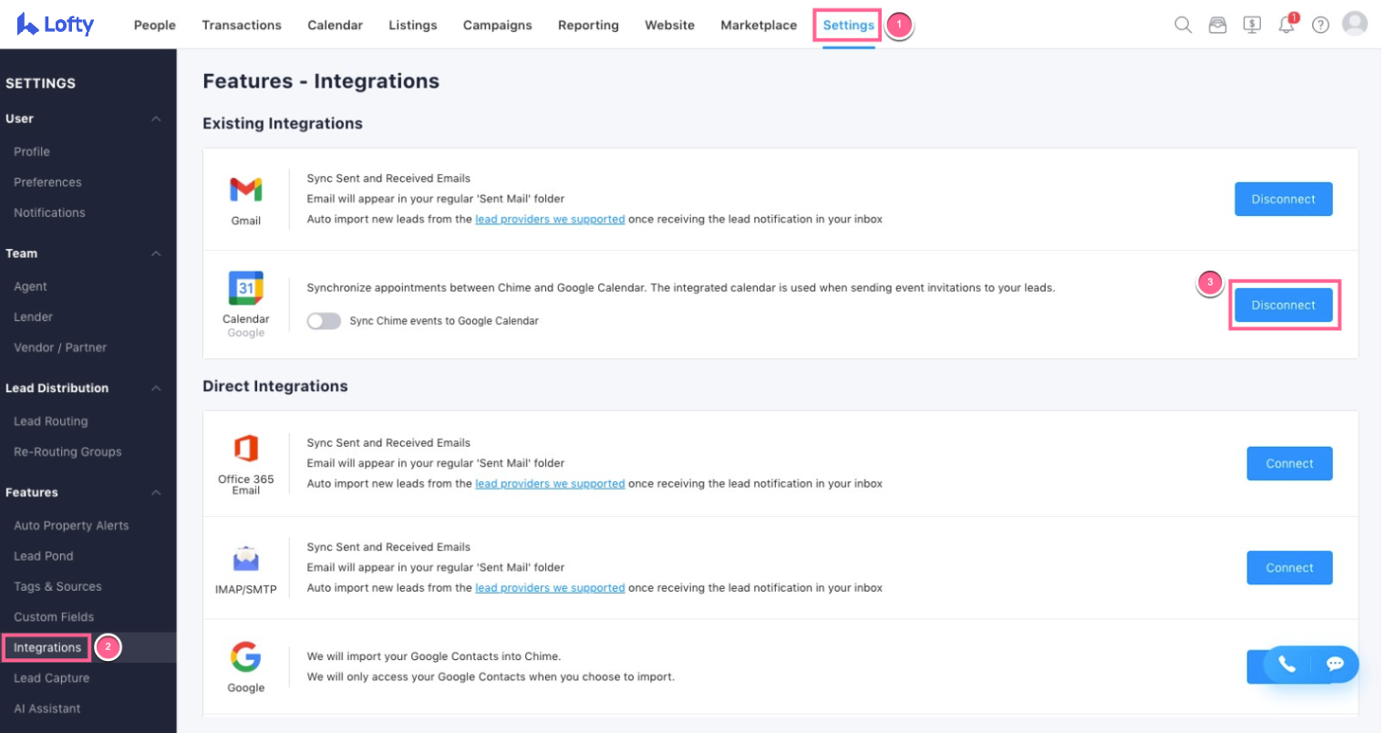Toggle Sync Chime events to Google Calendar
Screen dimensions: 1395x733
tap(324, 321)
